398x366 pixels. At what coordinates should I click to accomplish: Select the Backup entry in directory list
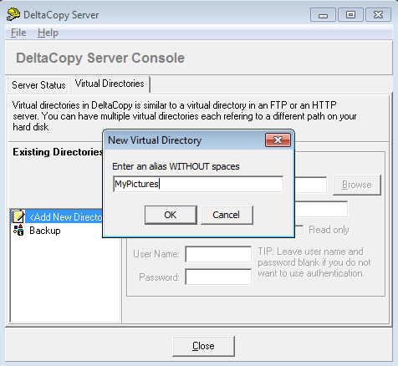tap(45, 231)
